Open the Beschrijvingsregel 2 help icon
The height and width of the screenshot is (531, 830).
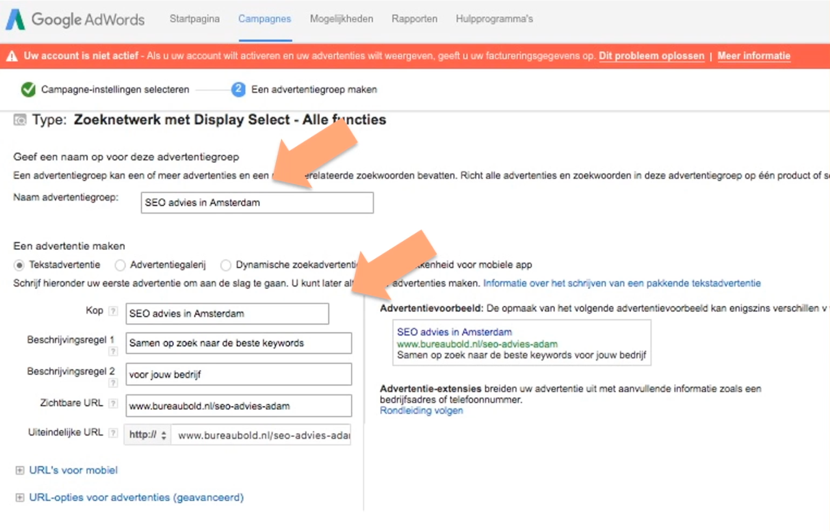point(113,383)
